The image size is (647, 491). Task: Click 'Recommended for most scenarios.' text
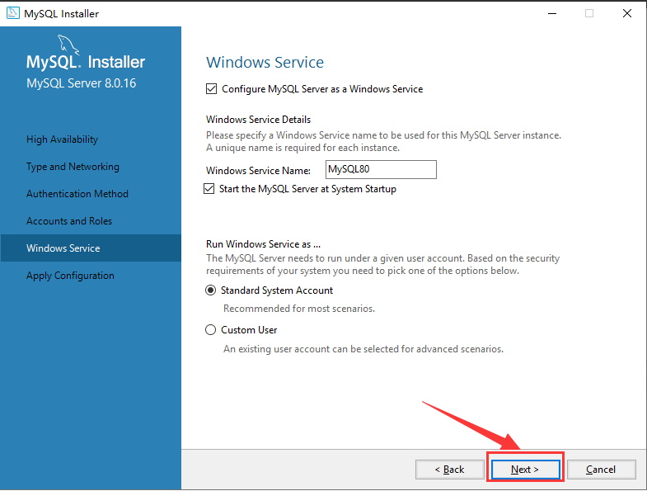pos(299,309)
